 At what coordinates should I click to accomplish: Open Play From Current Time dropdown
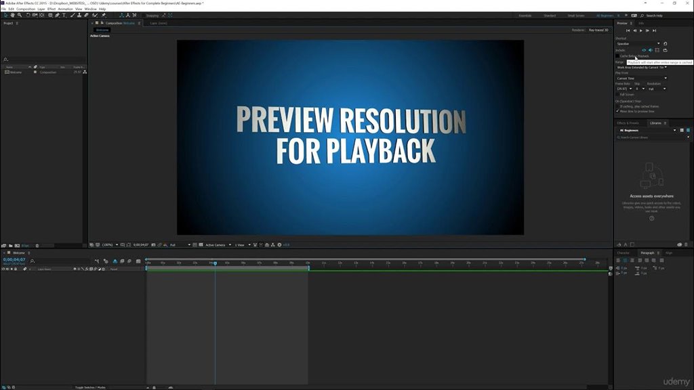641,79
